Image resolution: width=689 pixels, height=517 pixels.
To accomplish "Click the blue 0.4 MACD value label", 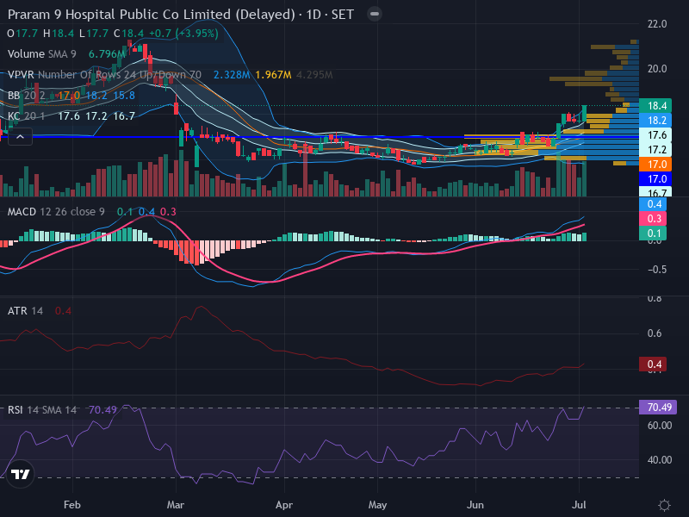I will click(653, 204).
